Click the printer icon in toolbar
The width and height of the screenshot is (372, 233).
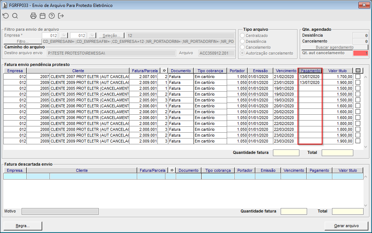pos(33,16)
